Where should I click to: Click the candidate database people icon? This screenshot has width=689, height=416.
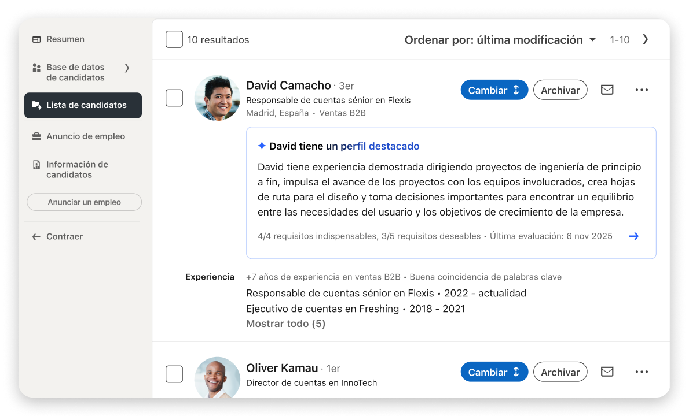click(x=36, y=68)
